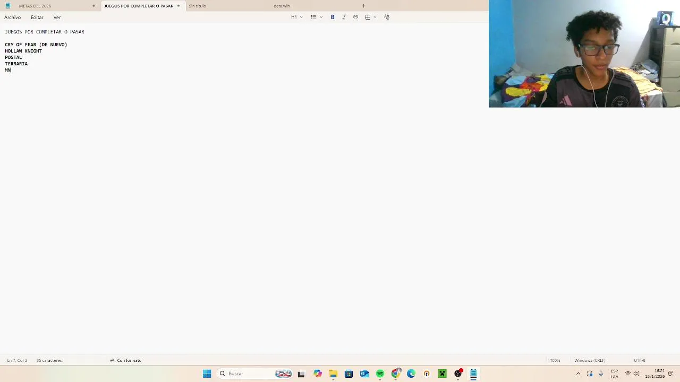Toggle bold formatting in Notepad toolbar
The height and width of the screenshot is (382, 680).
pos(333,17)
